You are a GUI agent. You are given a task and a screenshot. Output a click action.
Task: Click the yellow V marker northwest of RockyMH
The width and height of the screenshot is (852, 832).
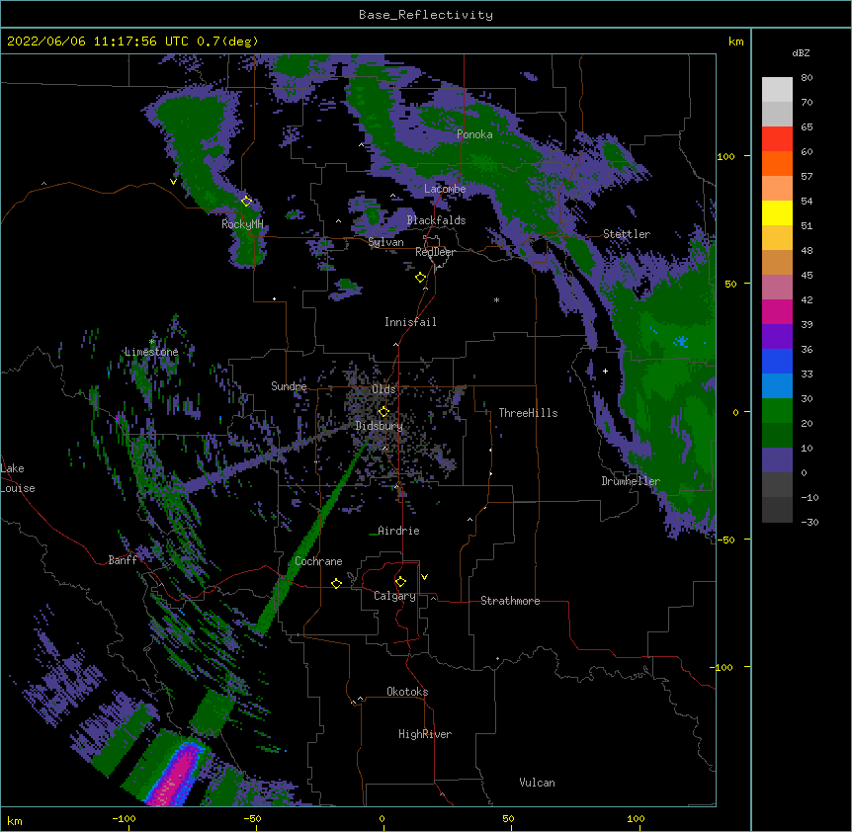173,182
